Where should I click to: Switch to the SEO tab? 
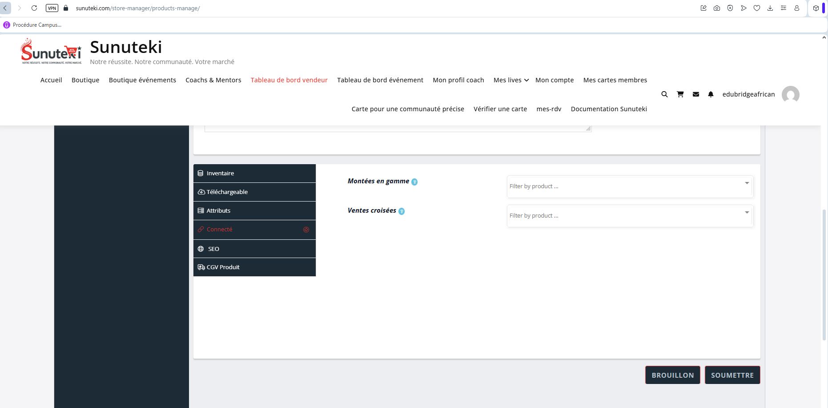254,249
